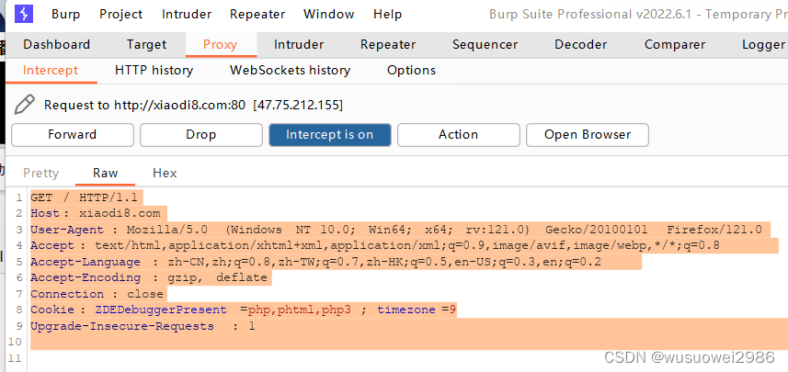This screenshot has width=788, height=372.
Task: Launch Burp's embedded browser with Open Browser
Action: tap(587, 134)
